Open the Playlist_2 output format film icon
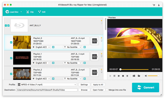The width and height of the screenshot is (165, 99). pyautogui.click(x=95, y=72)
